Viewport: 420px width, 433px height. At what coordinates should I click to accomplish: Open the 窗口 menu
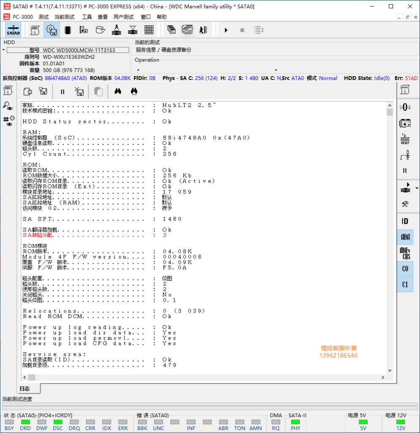[x=146, y=17]
